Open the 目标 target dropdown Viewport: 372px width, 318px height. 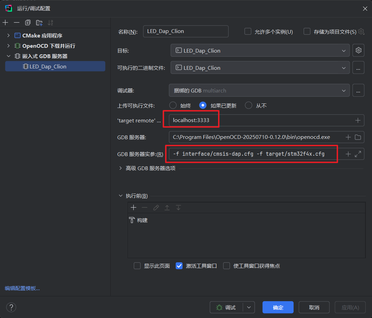point(260,50)
